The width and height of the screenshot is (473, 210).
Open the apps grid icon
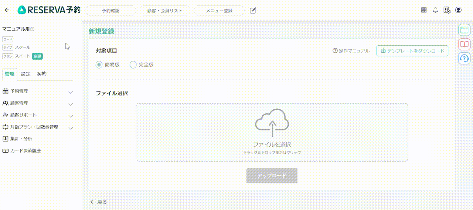tap(424, 10)
